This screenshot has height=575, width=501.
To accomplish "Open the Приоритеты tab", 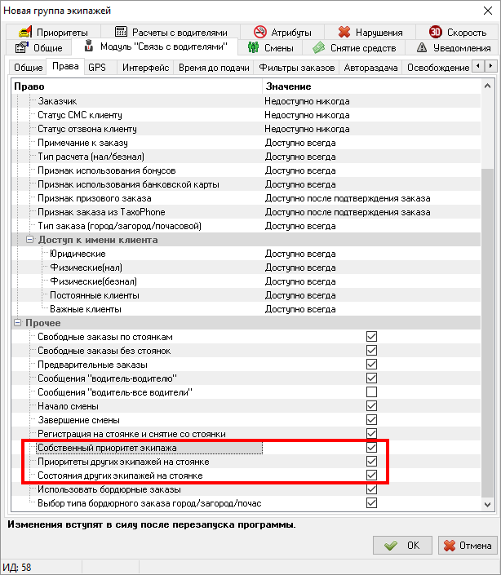I will pos(54,32).
